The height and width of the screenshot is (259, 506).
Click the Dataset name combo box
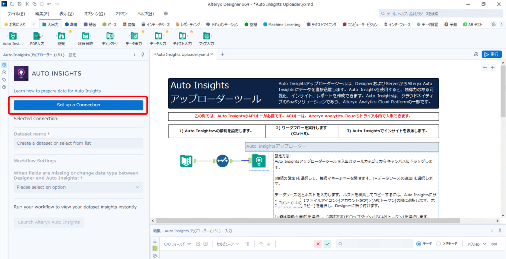pyautogui.click(x=78, y=143)
